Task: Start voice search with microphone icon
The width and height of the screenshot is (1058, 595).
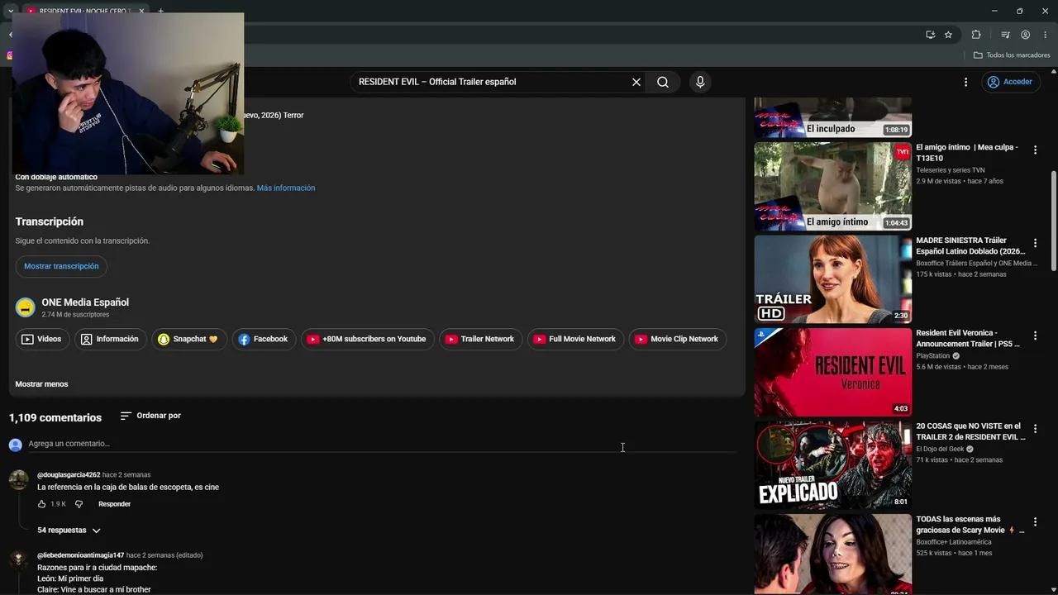Action: [x=700, y=82]
